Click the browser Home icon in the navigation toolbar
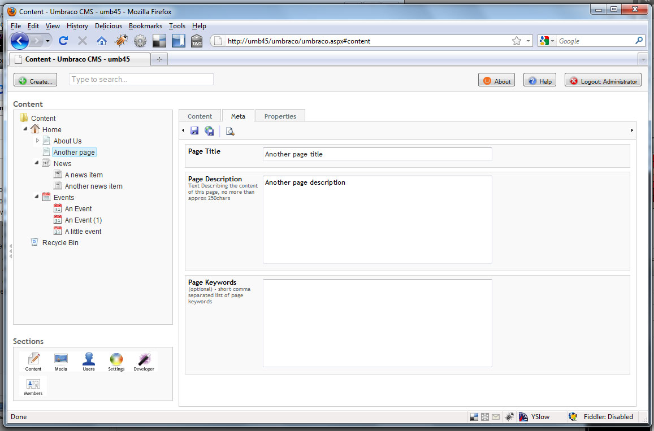Image resolution: width=654 pixels, height=431 pixels. tap(101, 41)
